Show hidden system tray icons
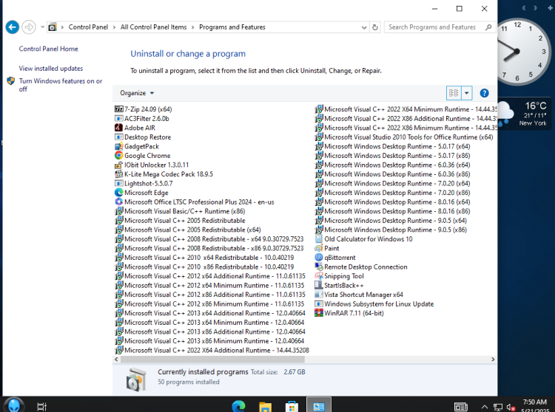 (x=485, y=408)
